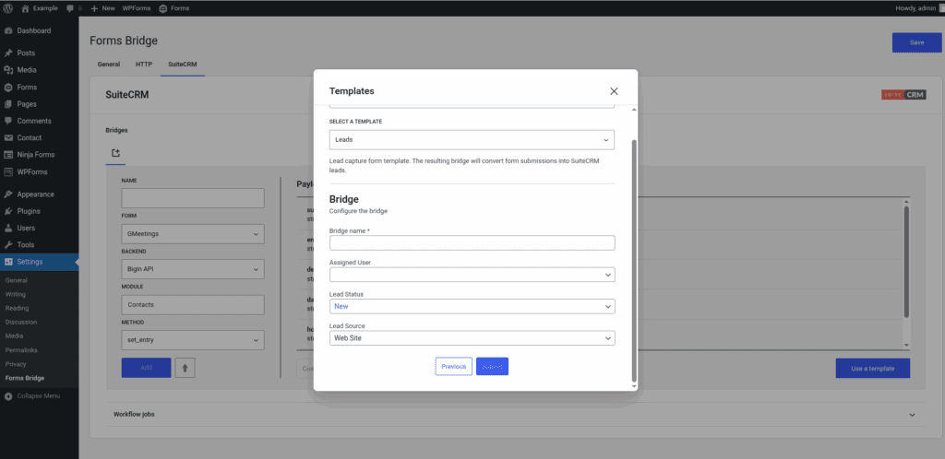
Task: Open the Contact menu
Action: click(x=39, y=137)
